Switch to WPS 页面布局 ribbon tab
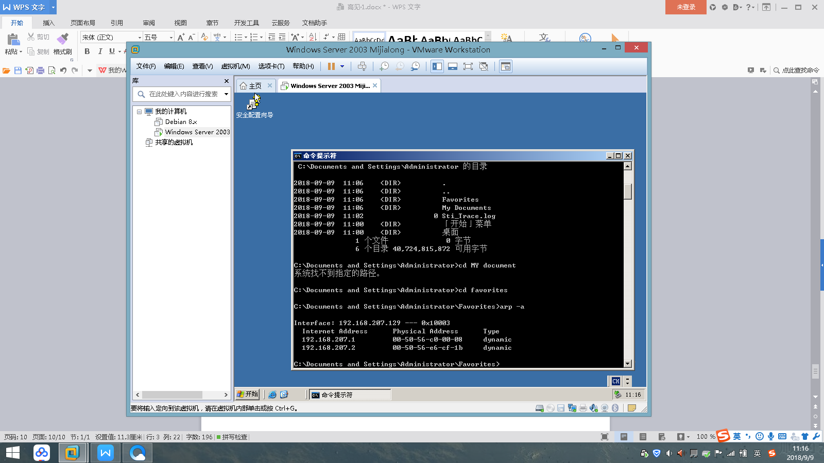The width and height of the screenshot is (824, 463). pyautogui.click(x=83, y=23)
